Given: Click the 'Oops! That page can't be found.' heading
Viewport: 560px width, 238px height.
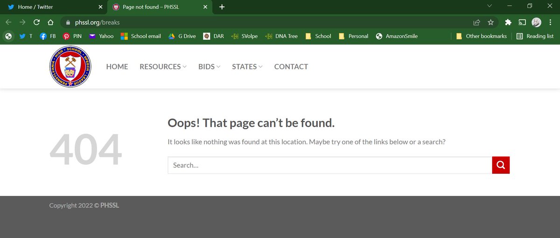Looking at the screenshot, I should click(251, 123).
